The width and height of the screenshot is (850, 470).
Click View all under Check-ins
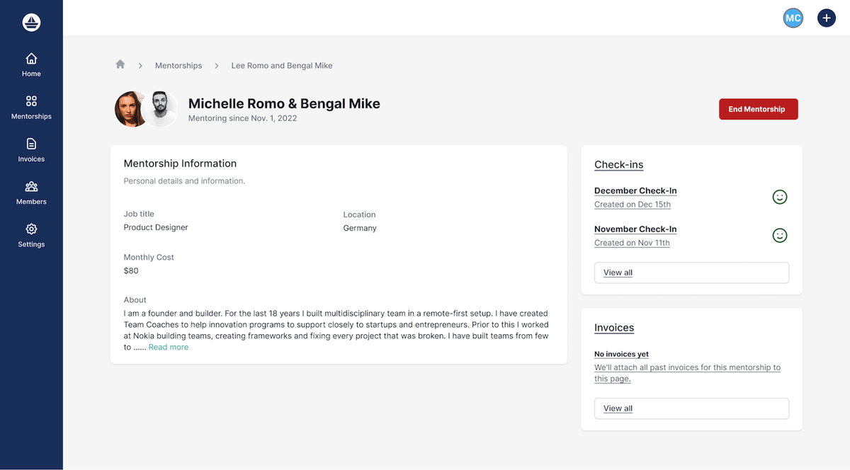[x=691, y=273]
